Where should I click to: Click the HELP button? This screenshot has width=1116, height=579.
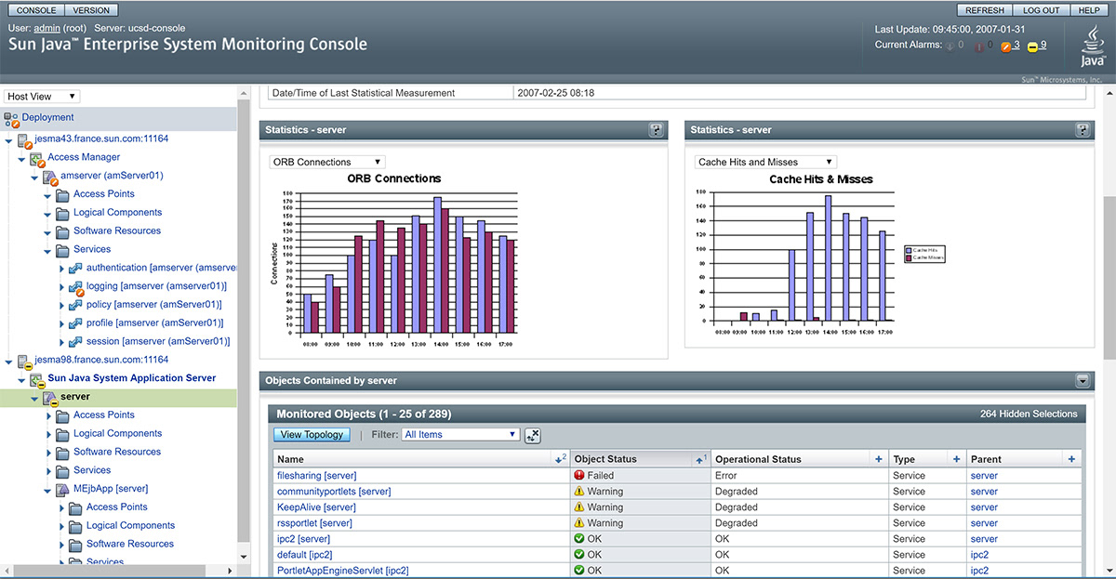[x=1090, y=10]
